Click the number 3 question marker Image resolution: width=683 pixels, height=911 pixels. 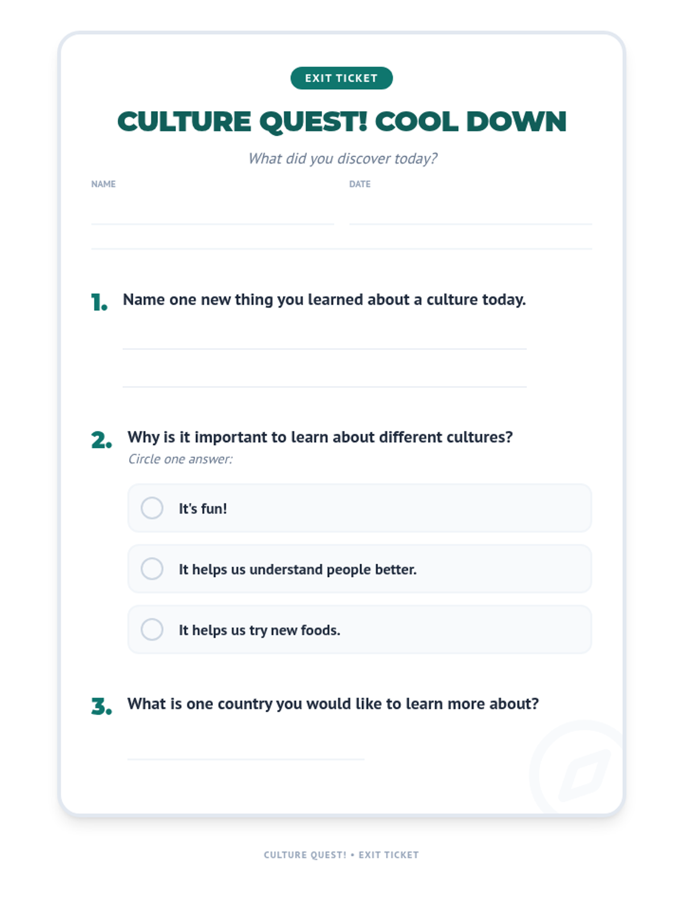[101, 707]
